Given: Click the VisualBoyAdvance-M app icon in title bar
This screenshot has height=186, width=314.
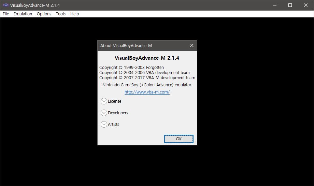Looking at the screenshot, I should coord(5,5).
